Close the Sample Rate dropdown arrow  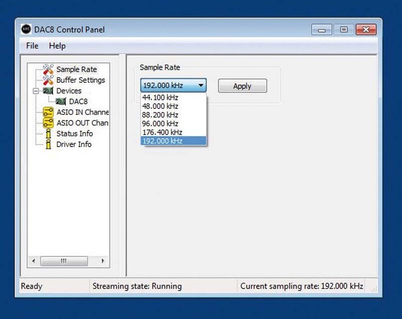pos(200,85)
